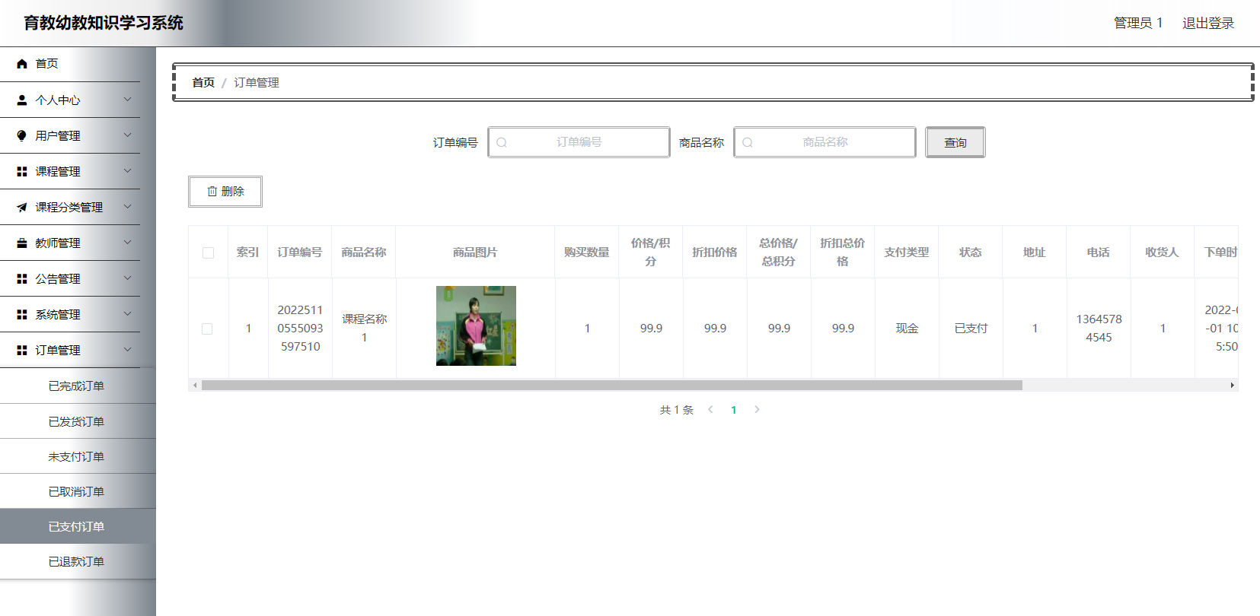Image resolution: width=1260 pixels, height=616 pixels.
Task: Click the 电话 column header
Action: [1099, 252]
